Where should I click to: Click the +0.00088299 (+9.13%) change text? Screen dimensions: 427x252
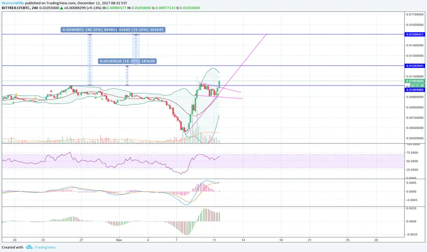click(82, 8)
